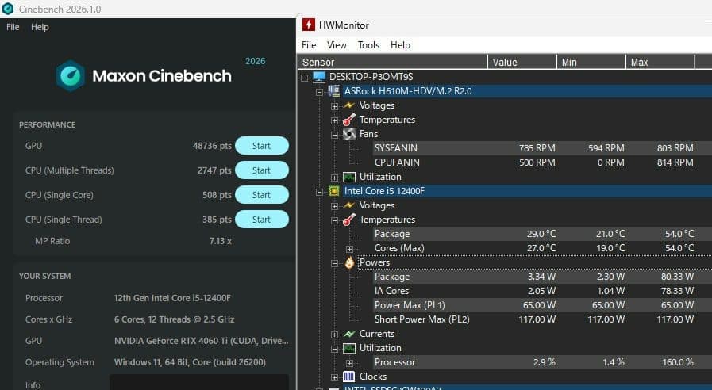Collapse the CPU Temperatures node
This screenshot has height=390, width=712.
335,221
